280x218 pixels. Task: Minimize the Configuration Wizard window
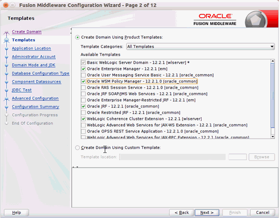(12, 5)
